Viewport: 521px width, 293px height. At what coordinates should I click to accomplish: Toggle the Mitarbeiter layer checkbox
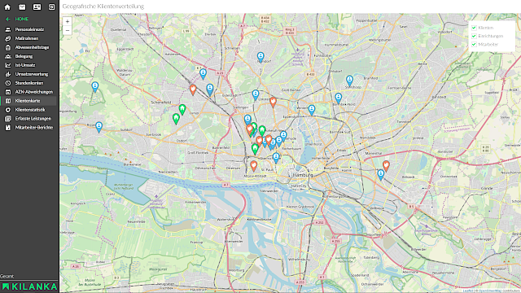pyautogui.click(x=474, y=45)
